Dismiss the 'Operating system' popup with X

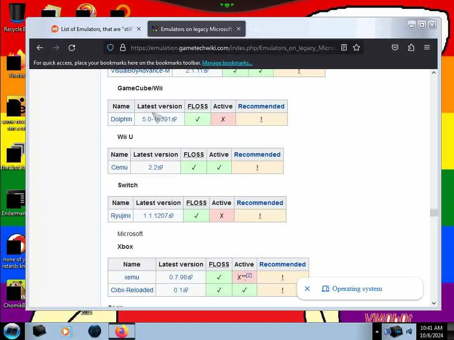[307, 289]
